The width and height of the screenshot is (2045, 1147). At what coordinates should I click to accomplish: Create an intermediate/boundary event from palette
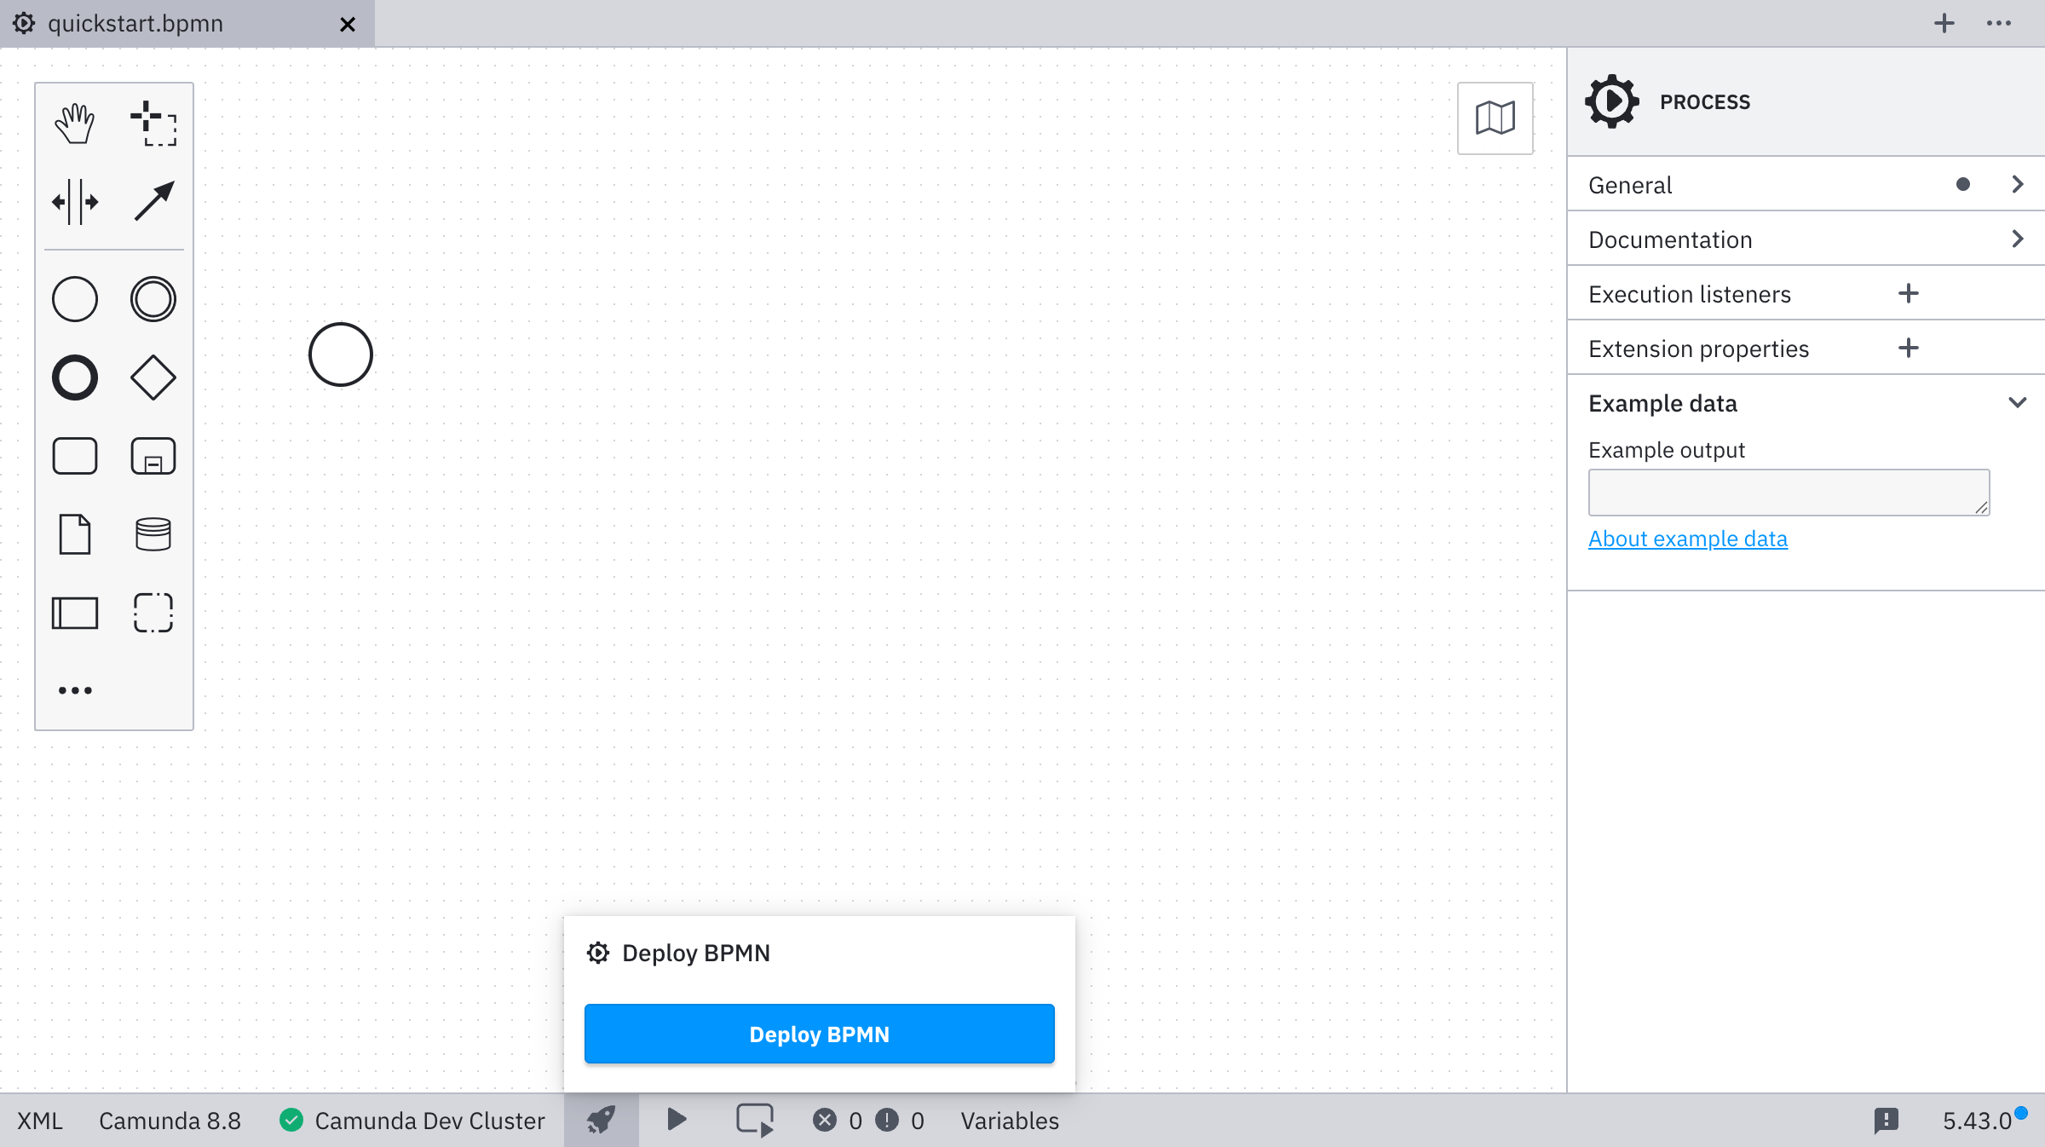click(x=153, y=299)
